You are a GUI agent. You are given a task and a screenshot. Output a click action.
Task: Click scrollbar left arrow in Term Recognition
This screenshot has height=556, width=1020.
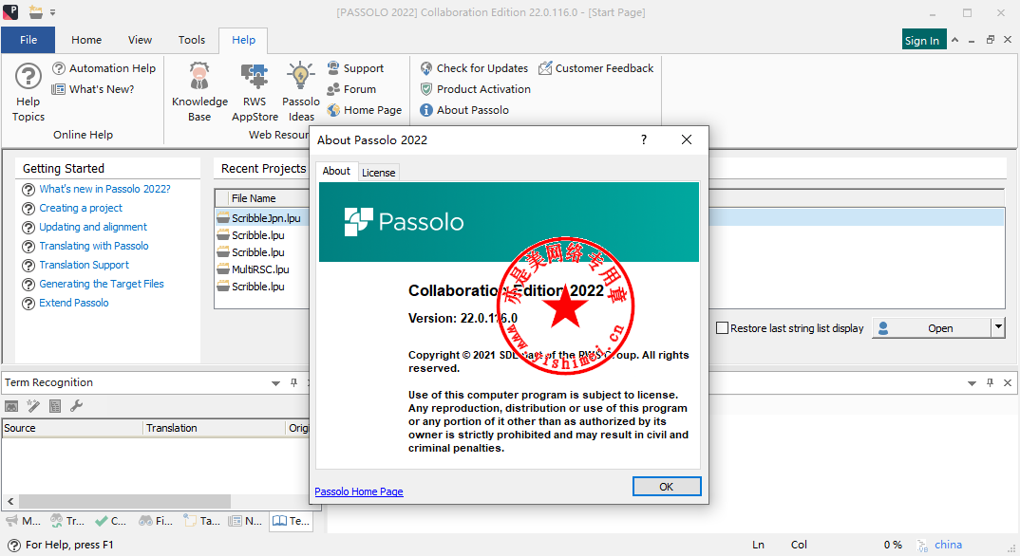10,501
